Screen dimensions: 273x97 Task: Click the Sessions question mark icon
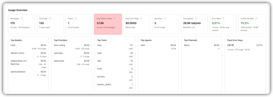click(x=165, y=18)
